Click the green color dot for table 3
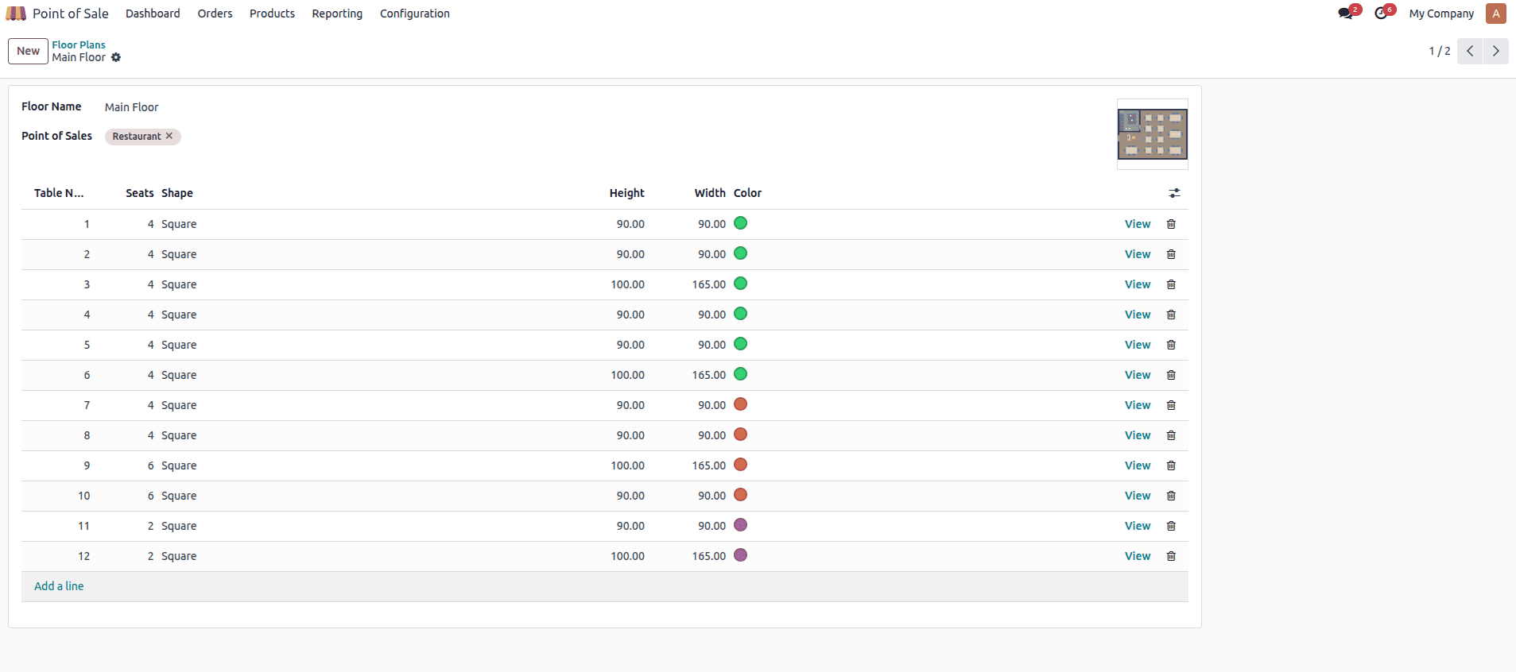Screen dimensions: 1516x672 [x=740, y=284]
